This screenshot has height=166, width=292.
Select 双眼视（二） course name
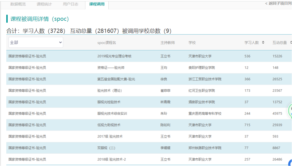[106, 148]
